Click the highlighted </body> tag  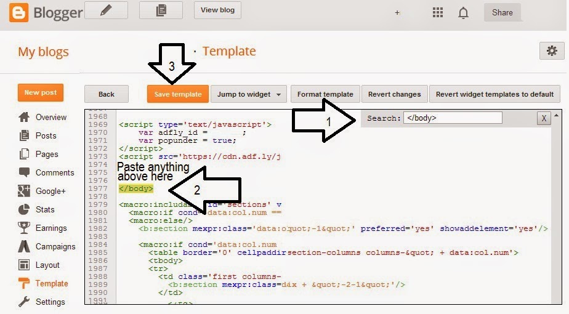tap(135, 188)
